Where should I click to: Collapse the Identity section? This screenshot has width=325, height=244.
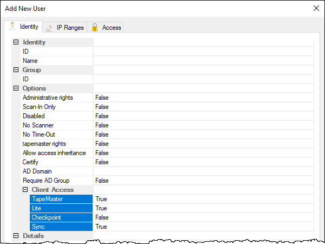coord(16,42)
